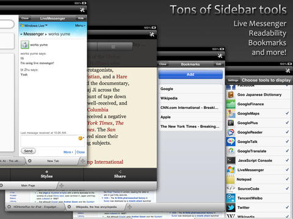Open the JavaScript Console terminal icon
The height and width of the screenshot is (219, 293).
pos(231,161)
